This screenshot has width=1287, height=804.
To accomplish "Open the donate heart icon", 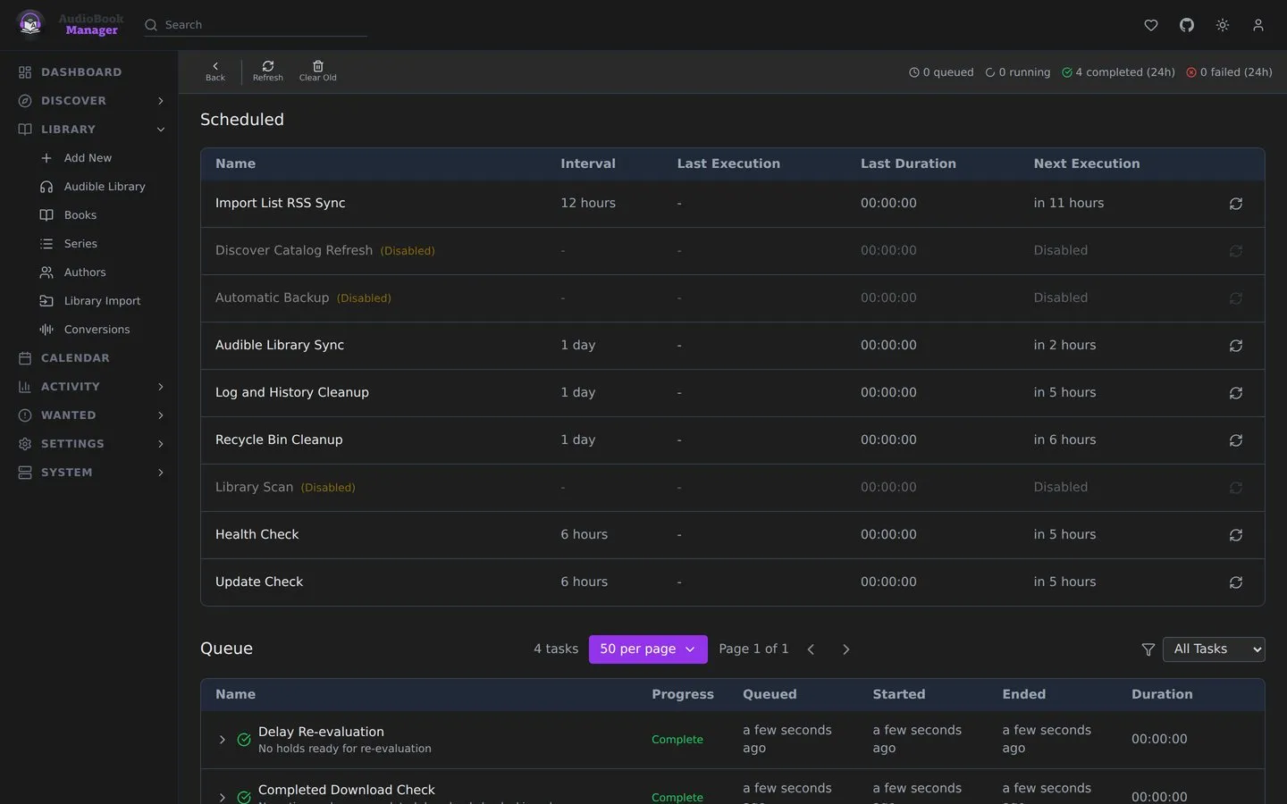I will pyautogui.click(x=1151, y=25).
